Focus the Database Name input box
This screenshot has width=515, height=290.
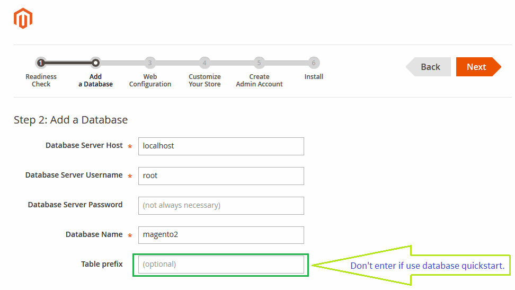tap(221, 235)
